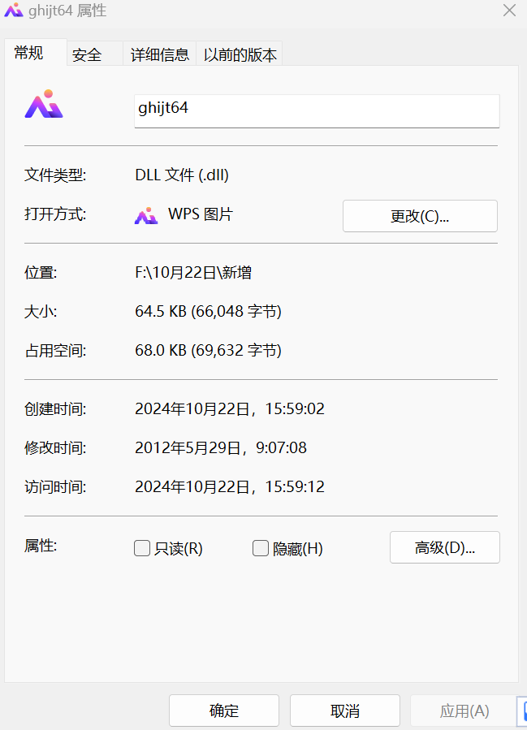Click the 应用(A) button
527x730 pixels.
(464, 711)
